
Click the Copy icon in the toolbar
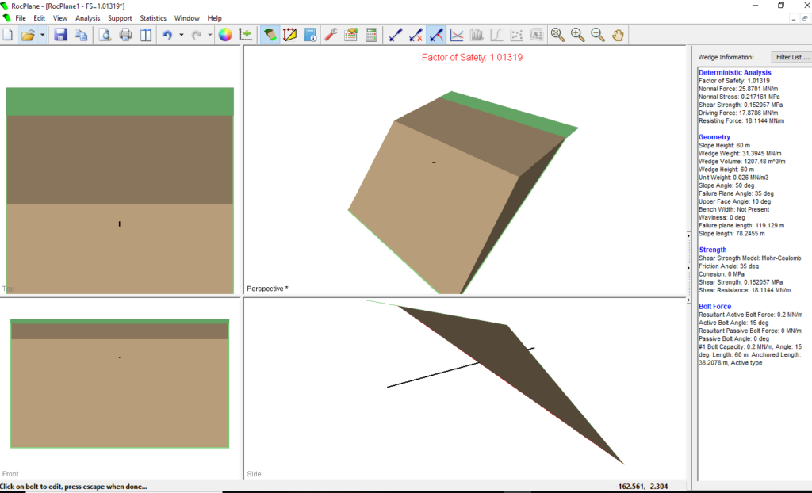(x=81, y=35)
